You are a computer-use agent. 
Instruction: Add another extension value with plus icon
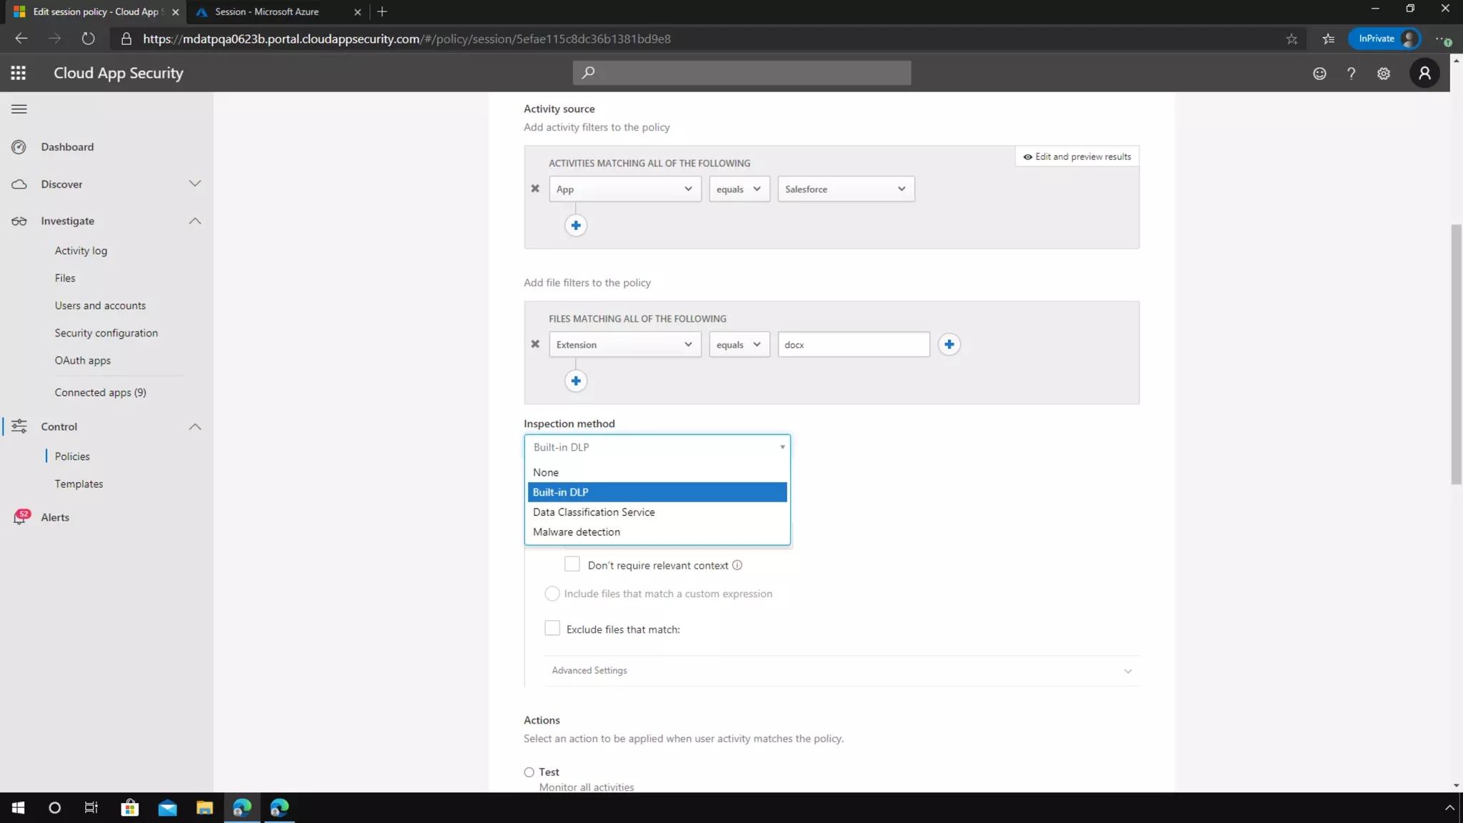tap(949, 344)
